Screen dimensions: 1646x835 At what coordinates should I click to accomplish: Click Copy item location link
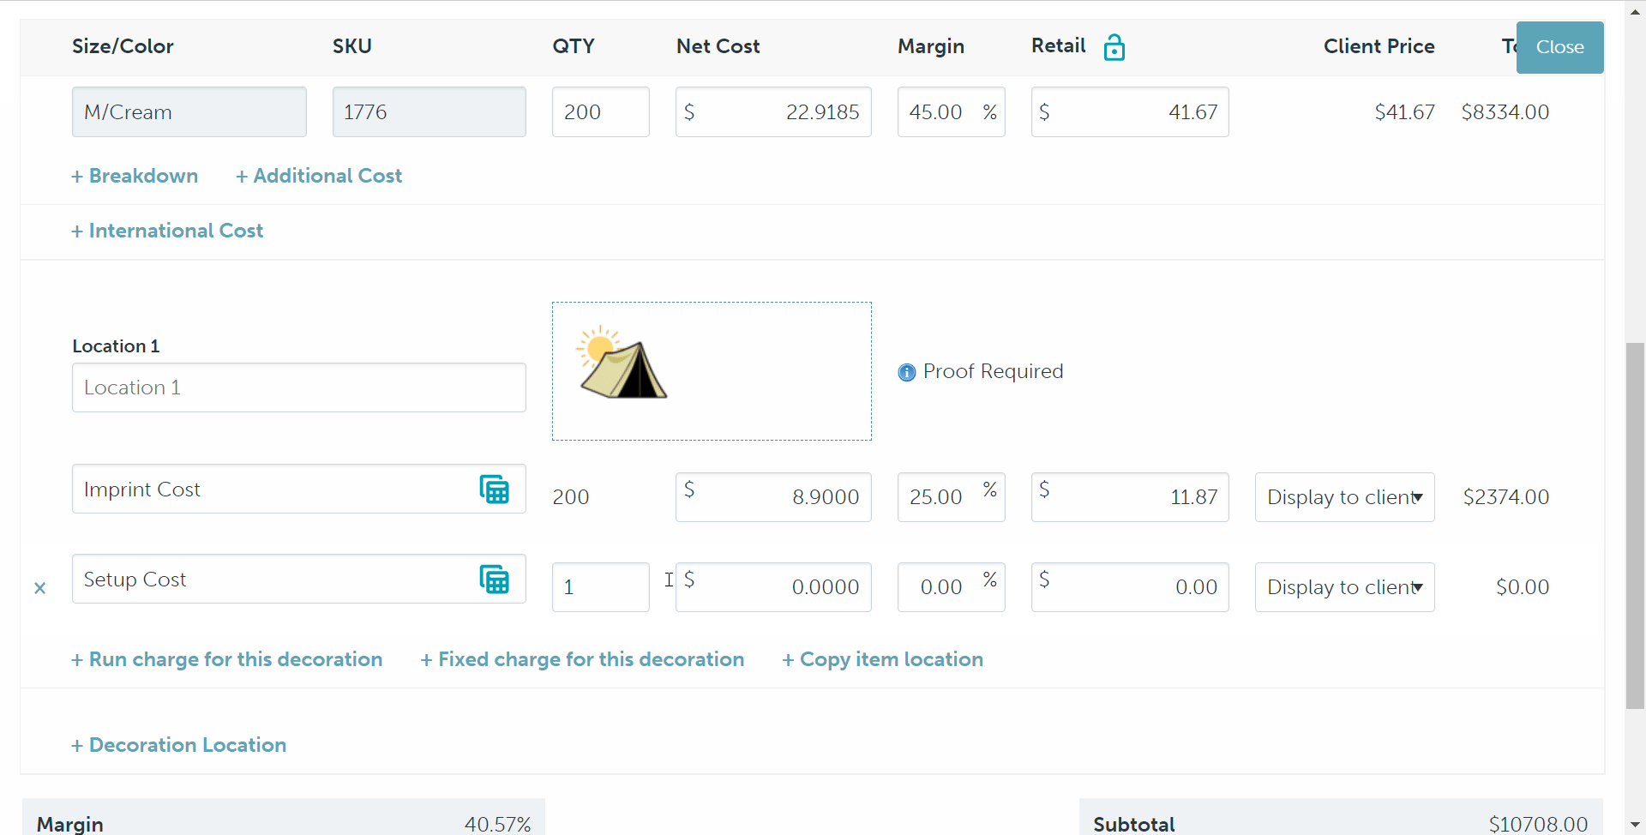point(882,659)
